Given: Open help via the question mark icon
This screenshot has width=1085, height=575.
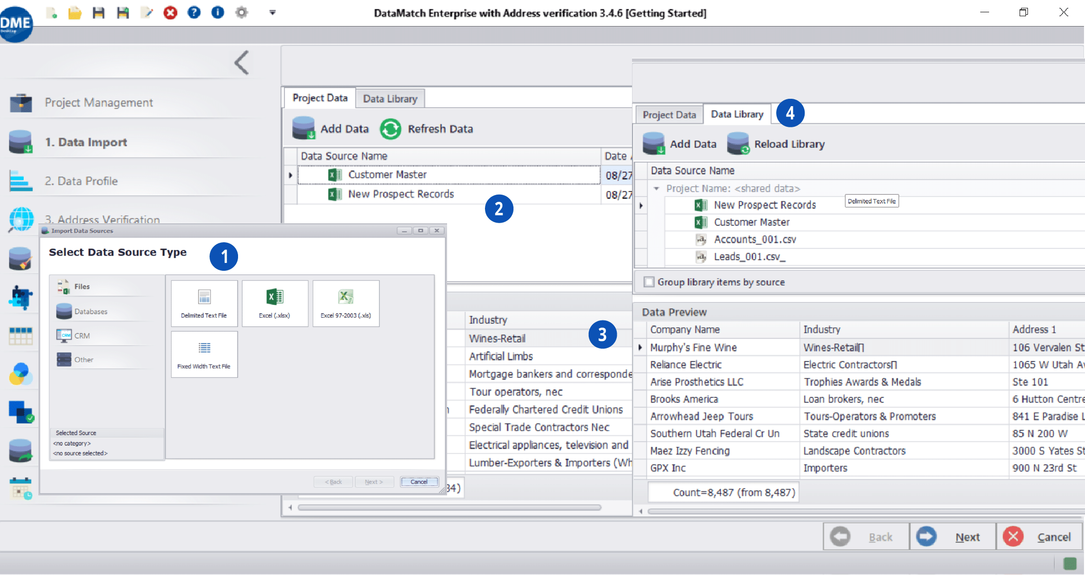Looking at the screenshot, I should tap(194, 13).
